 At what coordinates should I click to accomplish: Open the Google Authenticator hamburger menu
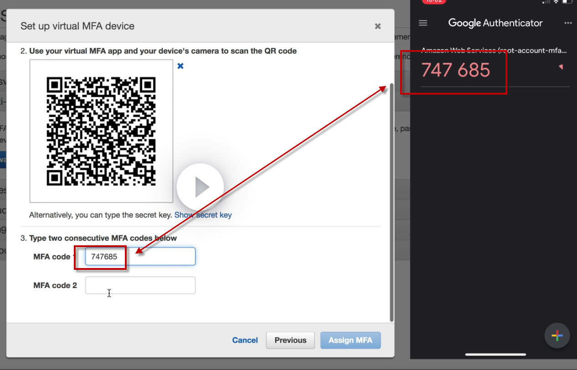[423, 23]
